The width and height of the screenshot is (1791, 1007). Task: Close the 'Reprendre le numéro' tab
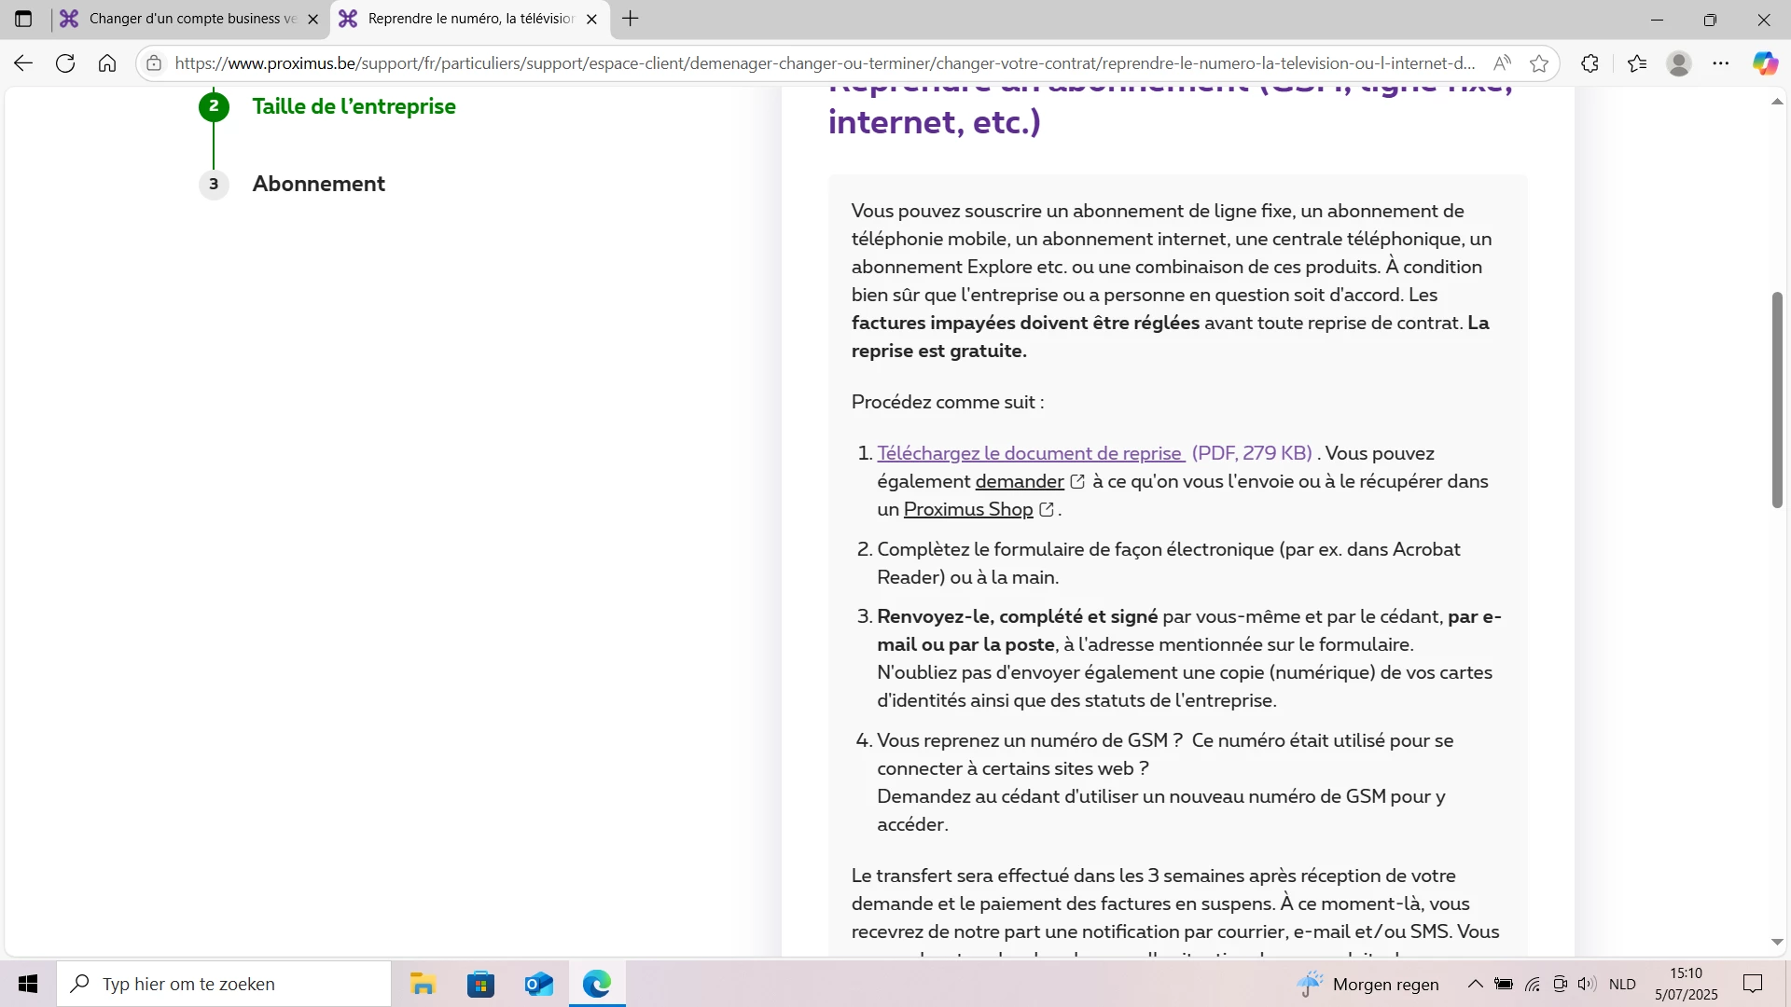[591, 19]
